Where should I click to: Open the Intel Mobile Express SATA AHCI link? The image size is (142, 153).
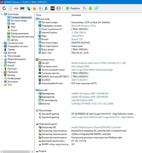click(96, 127)
